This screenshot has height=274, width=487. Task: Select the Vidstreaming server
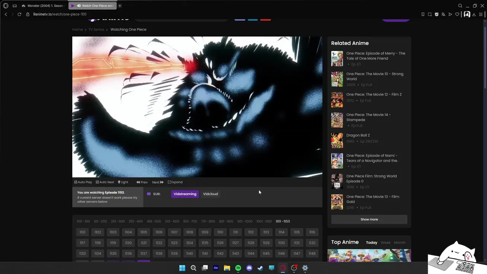(185, 194)
